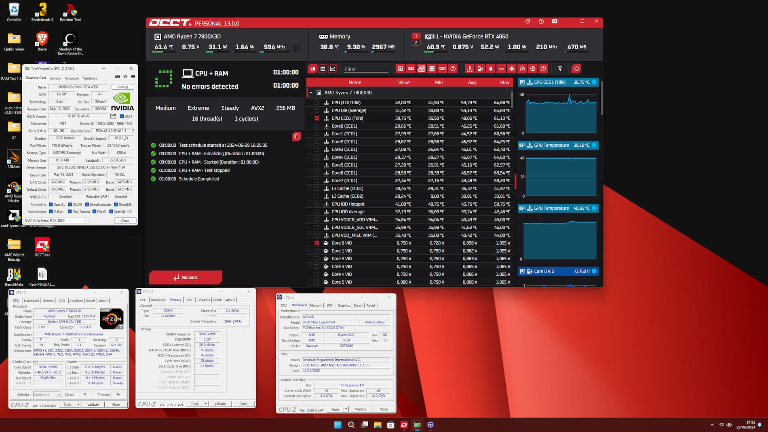Open Tools dropdown arrow in CPU-Z Mainboard window
The width and height of the screenshot is (768, 432).
[x=346, y=409]
